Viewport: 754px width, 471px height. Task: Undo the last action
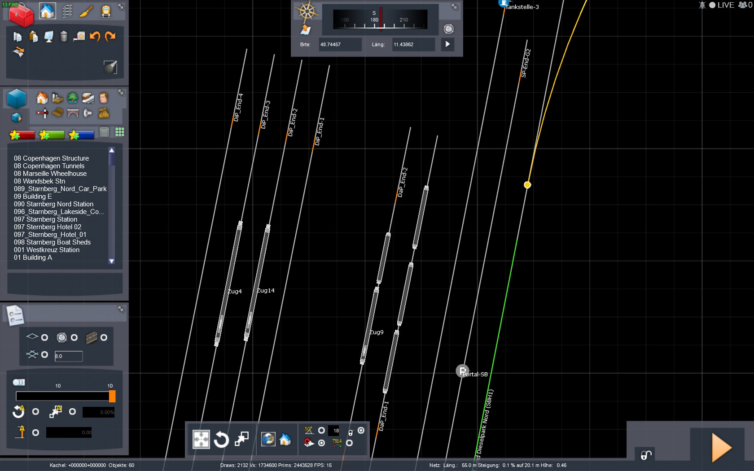(x=95, y=36)
